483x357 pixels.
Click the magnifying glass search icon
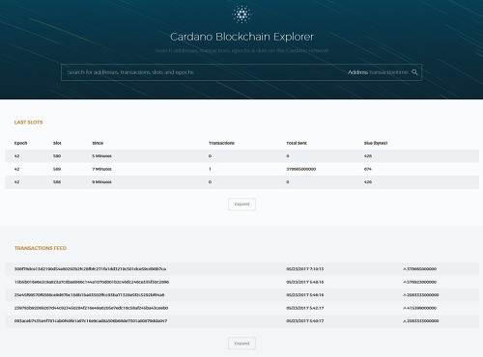(414, 72)
